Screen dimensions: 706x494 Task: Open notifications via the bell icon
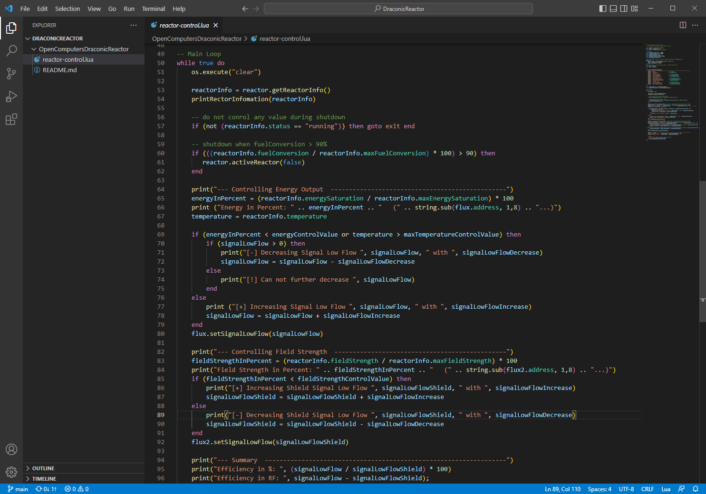click(x=695, y=489)
